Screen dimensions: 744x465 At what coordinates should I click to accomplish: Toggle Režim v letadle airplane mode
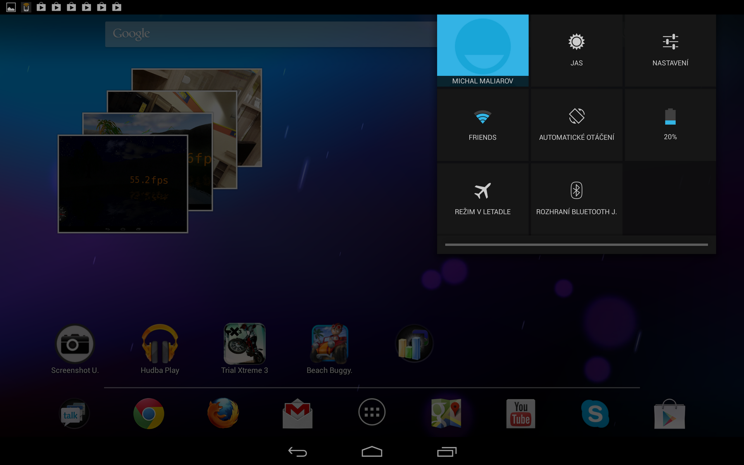pyautogui.click(x=482, y=198)
